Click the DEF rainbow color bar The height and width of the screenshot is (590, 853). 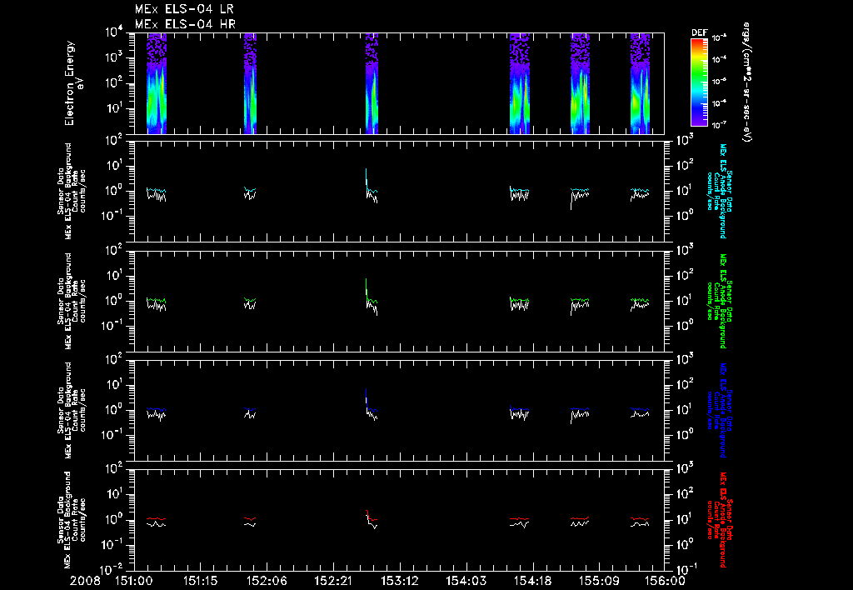(699, 82)
